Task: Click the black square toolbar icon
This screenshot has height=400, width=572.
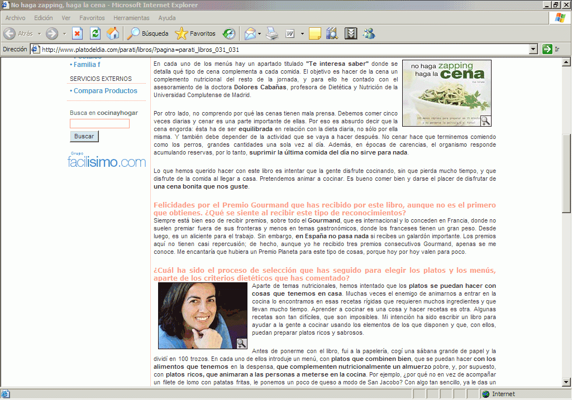Action: pyautogui.click(x=351, y=33)
